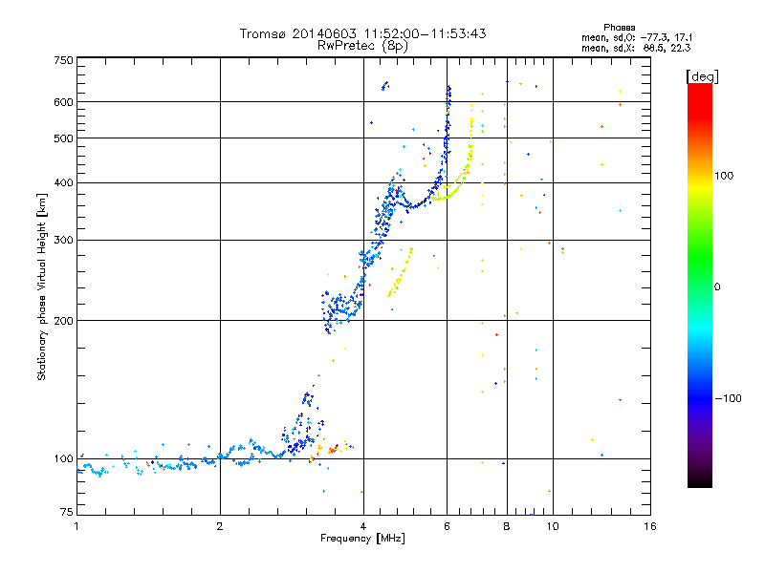Click x-axis tick label '8'
This screenshot has height=573, width=765.
(507, 526)
